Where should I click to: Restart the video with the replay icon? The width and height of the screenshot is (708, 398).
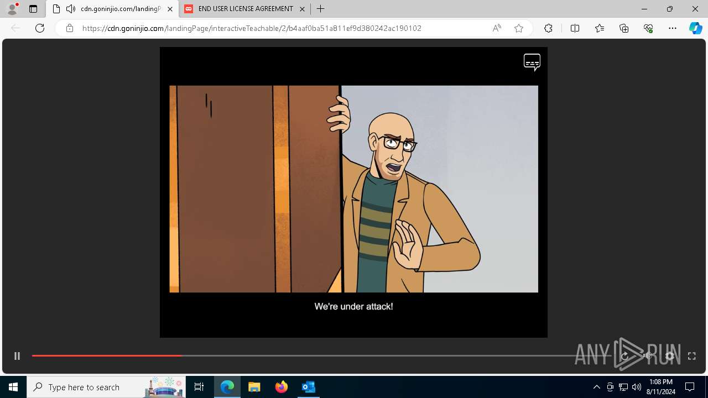(624, 356)
